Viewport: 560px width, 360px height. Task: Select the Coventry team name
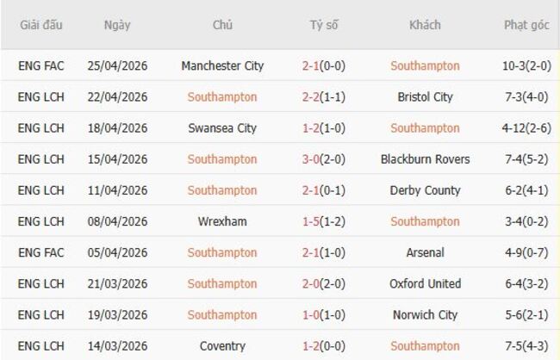pyautogui.click(x=222, y=345)
